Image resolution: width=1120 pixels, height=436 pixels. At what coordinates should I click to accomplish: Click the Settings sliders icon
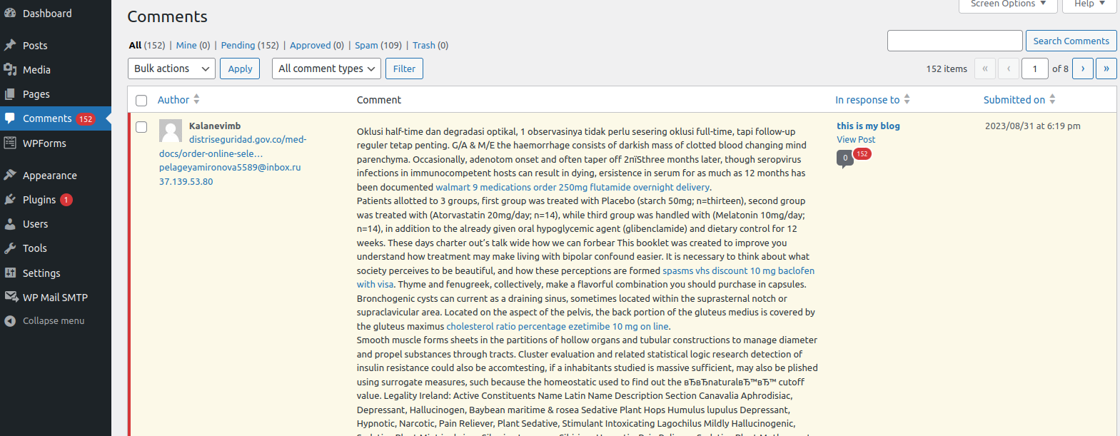point(10,273)
